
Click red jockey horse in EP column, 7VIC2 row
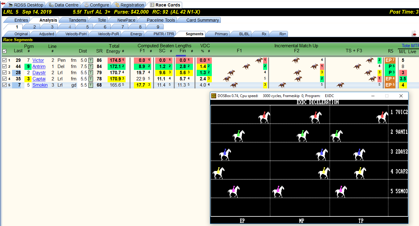pos(264,117)
